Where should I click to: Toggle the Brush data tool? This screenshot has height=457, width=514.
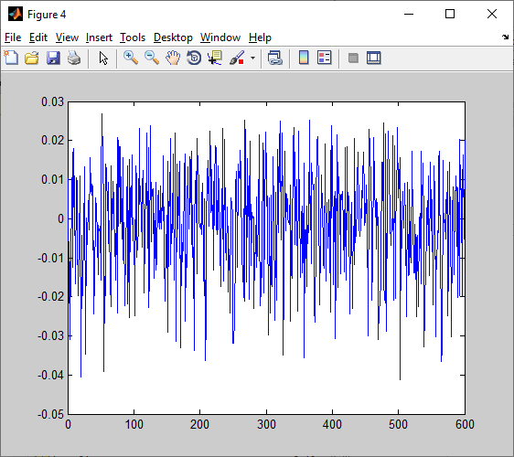[x=237, y=58]
